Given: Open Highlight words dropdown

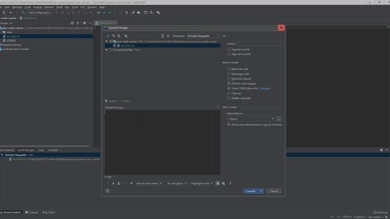Looking at the screenshot, I should pos(202,183).
